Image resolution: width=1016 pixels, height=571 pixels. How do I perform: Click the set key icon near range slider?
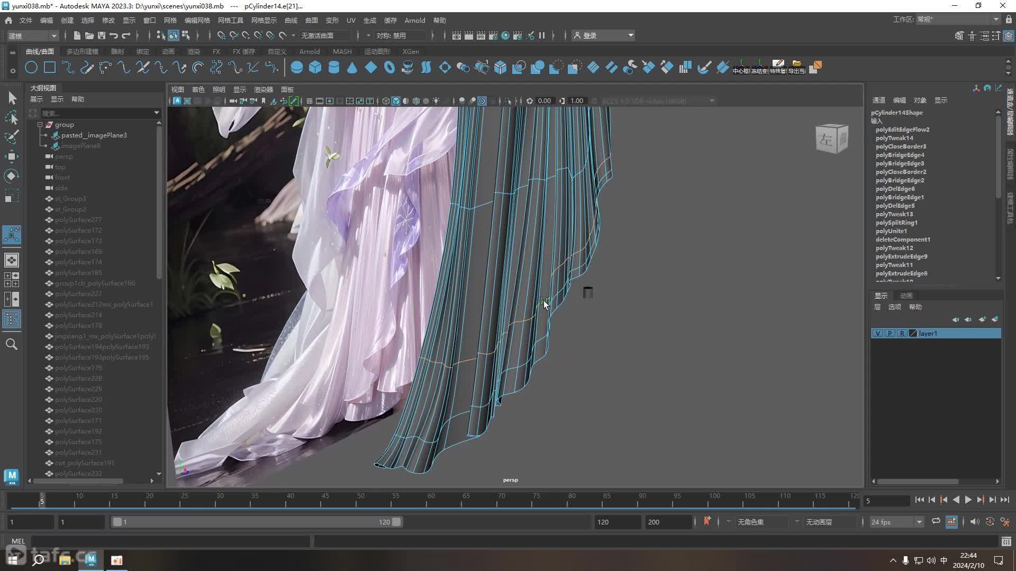[x=707, y=521]
